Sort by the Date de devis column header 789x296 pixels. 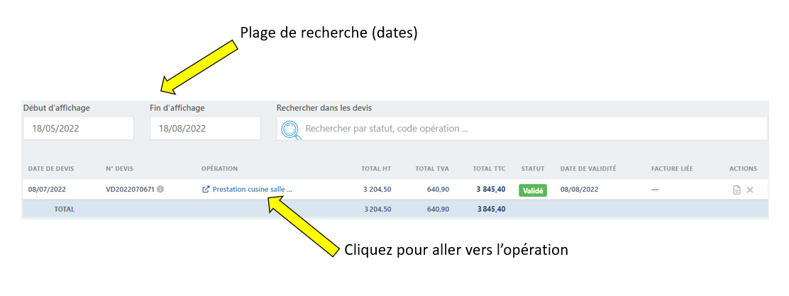(x=51, y=169)
